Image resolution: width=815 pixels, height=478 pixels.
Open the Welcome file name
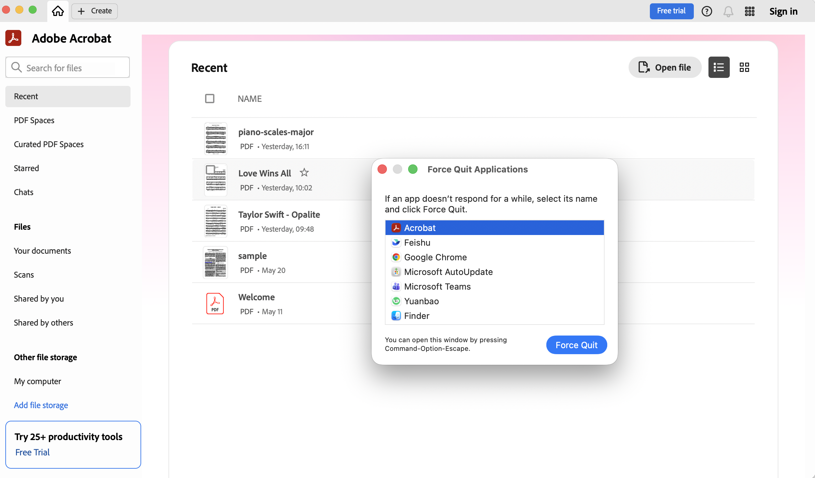(256, 297)
